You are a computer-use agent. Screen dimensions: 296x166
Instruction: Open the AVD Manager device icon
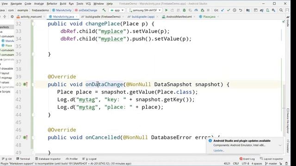coord(268,10)
